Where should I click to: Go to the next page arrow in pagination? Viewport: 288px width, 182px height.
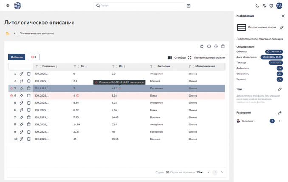point(221,172)
